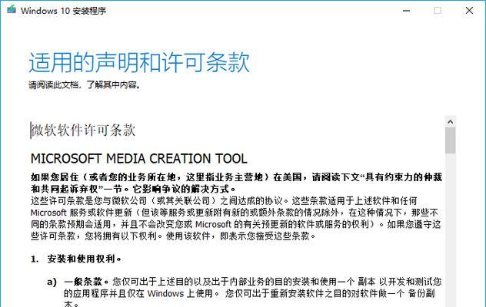Image resolution: width=486 pixels, height=307 pixels.
Task: Click the heading 适用的声明和许可条款
Action: coord(139,62)
